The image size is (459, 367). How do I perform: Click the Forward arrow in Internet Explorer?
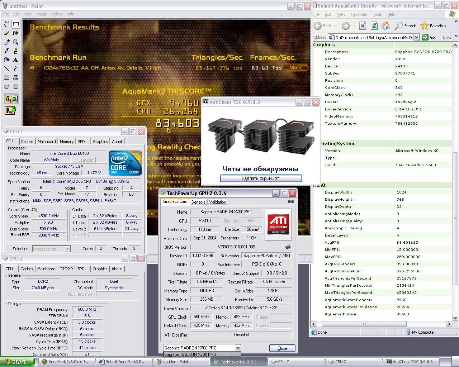pyautogui.click(x=345, y=26)
